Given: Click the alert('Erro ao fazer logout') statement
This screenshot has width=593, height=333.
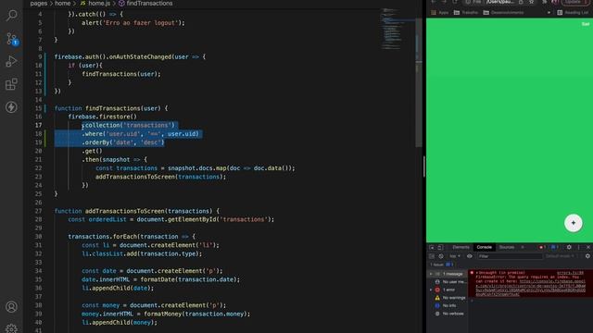Looking at the screenshot, I should point(133,22).
